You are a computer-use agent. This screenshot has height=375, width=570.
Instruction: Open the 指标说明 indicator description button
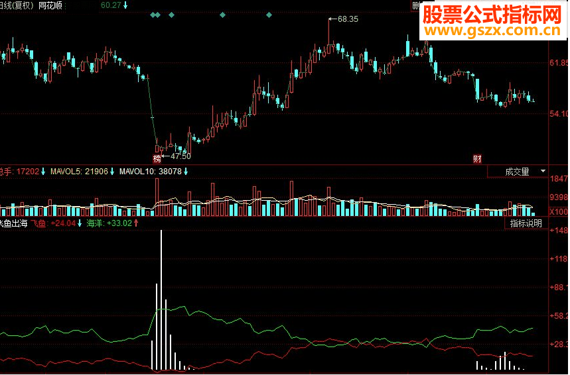point(526,223)
